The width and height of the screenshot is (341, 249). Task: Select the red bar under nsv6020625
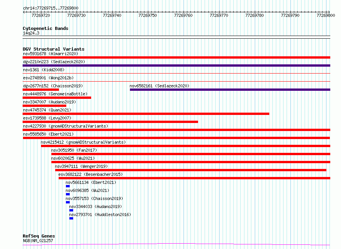point(191,162)
